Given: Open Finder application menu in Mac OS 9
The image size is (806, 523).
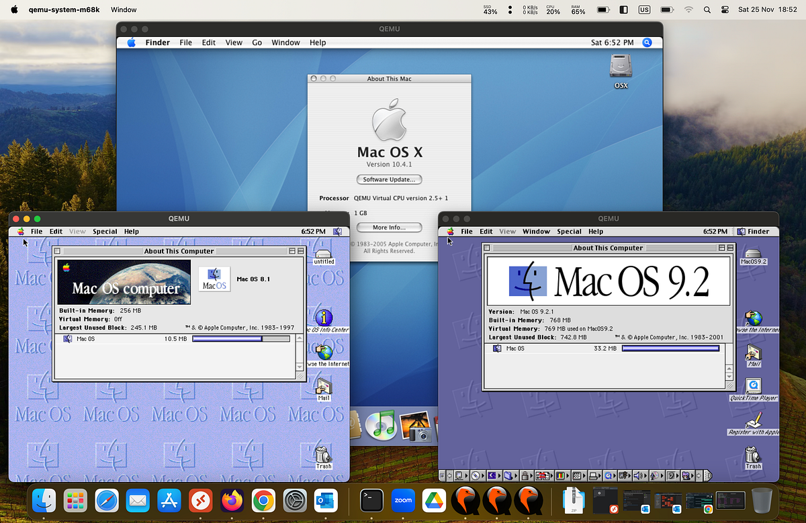Looking at the screenshot, I should tap(753, 232).
